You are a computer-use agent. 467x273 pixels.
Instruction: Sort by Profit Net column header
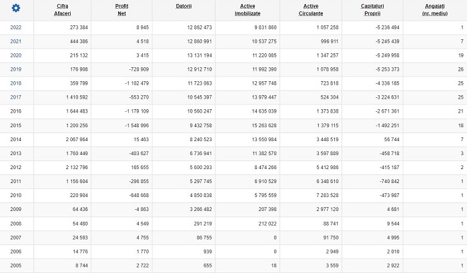coord(121,10)
